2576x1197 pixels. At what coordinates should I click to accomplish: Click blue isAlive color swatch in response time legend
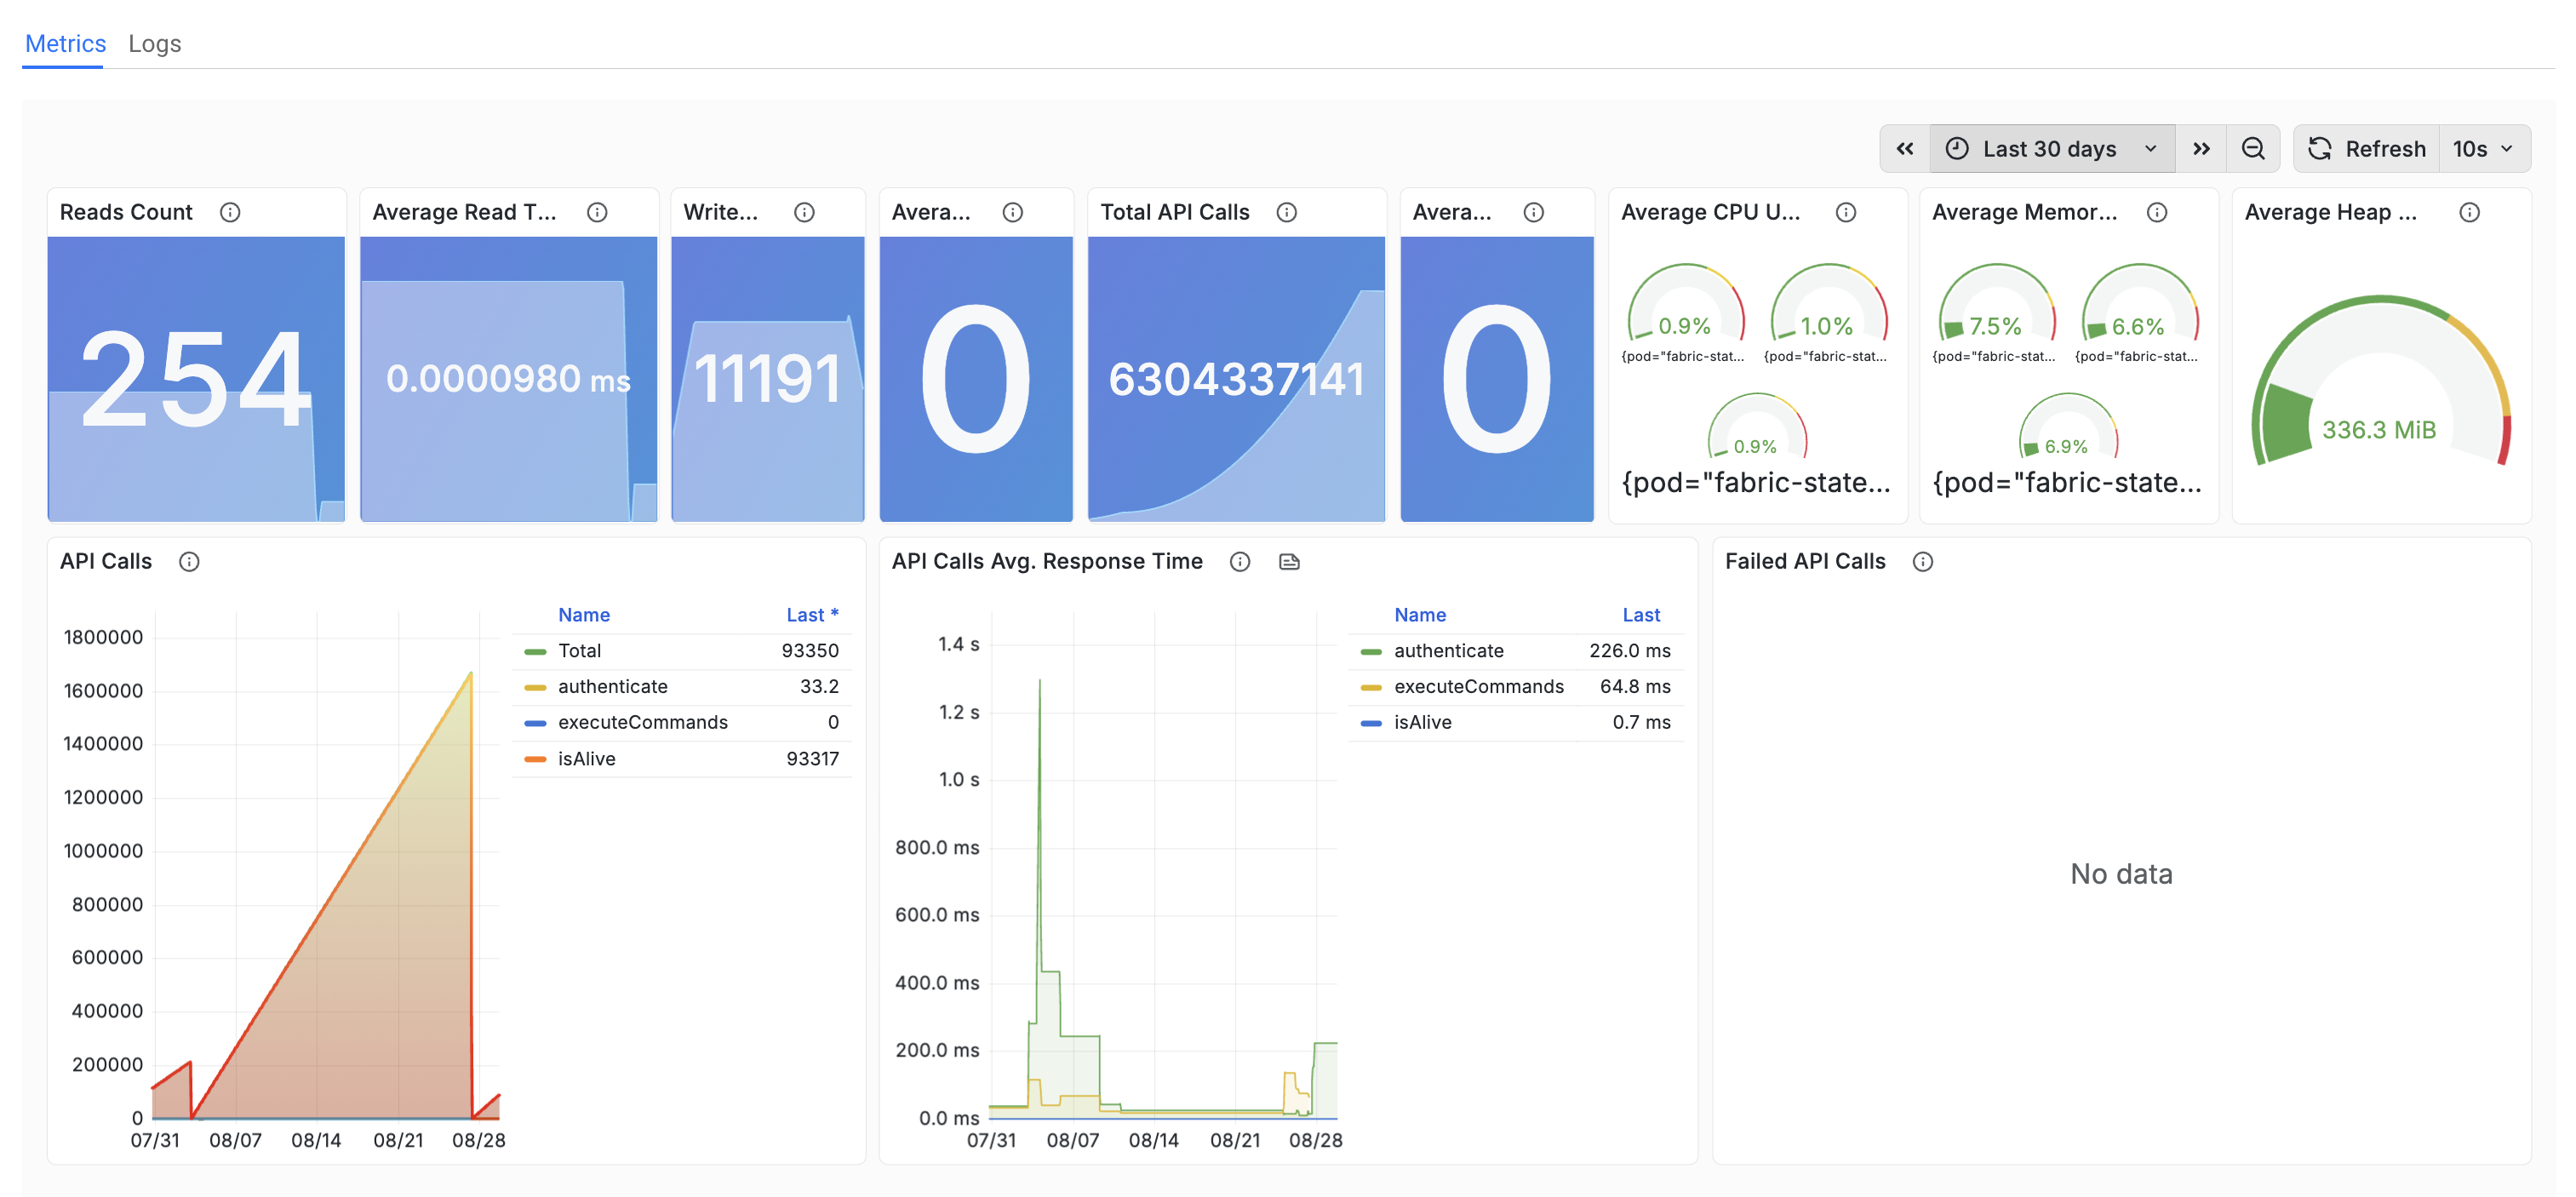coord(1371,724)
